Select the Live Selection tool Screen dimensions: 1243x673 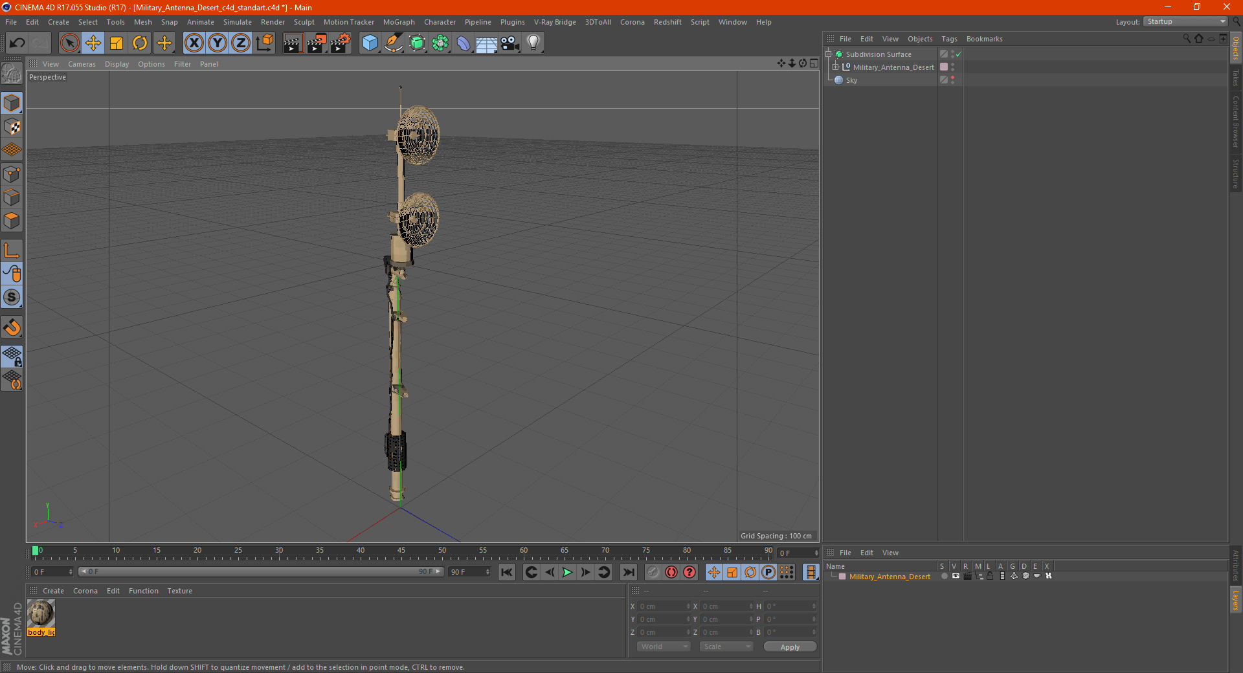point(69,43)
